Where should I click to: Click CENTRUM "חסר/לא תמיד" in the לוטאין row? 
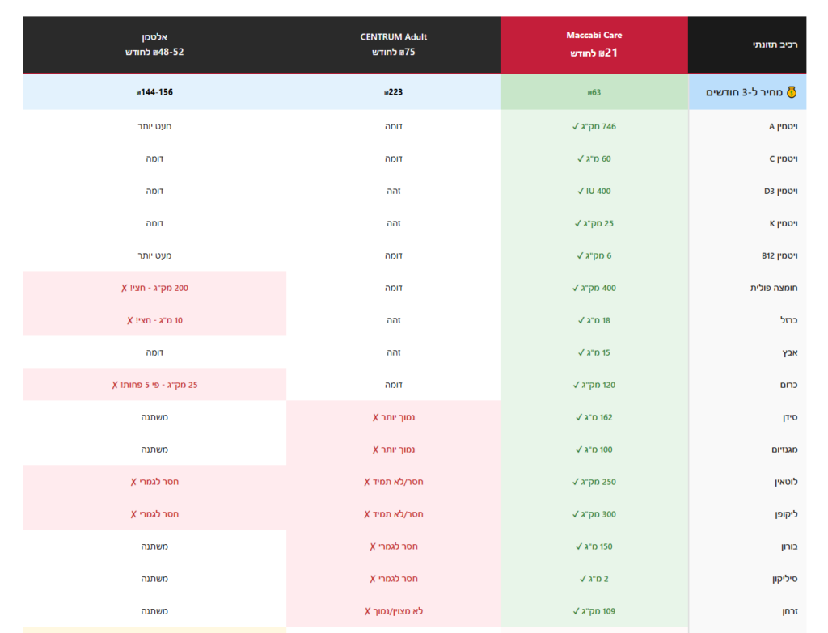tap(394, 482)
